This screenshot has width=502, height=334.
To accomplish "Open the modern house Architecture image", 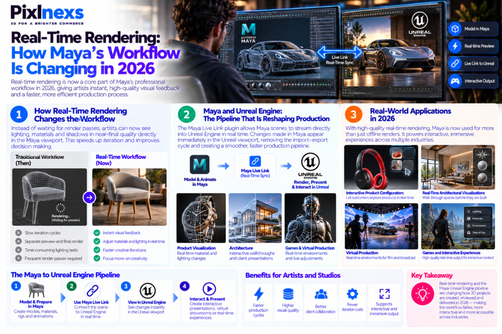I will pyautogui.click(x=255, y=218).
